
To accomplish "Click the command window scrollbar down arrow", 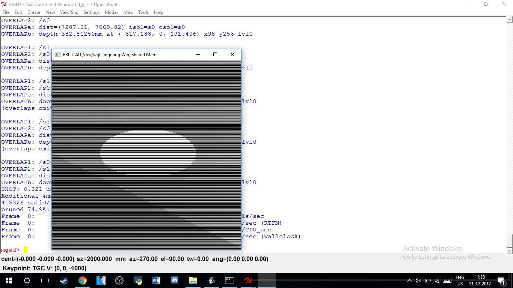I will click(x=510, y=251).
